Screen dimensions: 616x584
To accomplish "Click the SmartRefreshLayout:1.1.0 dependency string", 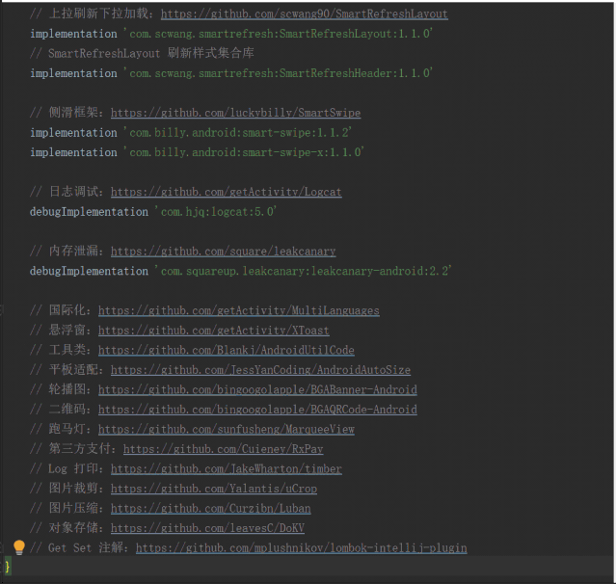I will 278,34.
